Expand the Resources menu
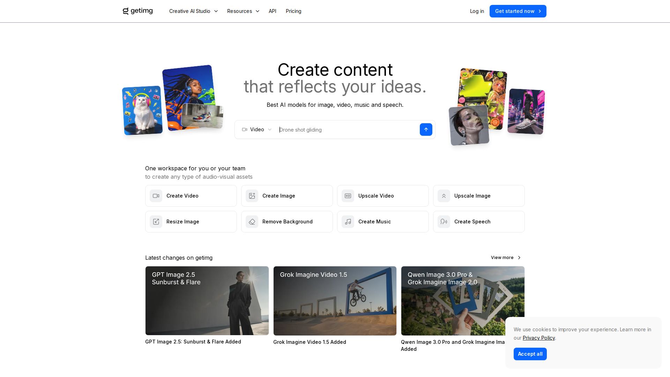The height and width of the screenshot is (377, 670). click(x=243, y=11)
